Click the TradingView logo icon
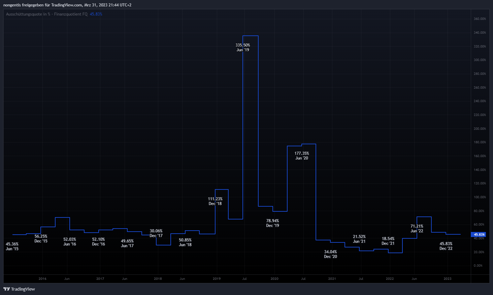Viewport: 493px width, 295px height. coord(6,289)
